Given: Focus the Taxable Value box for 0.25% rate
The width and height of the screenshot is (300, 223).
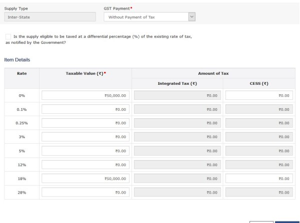Looking at the screenshot, I should click(x=85, y=123).
